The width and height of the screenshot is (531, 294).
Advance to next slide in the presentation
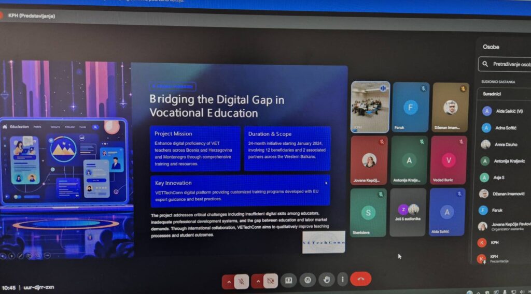pos(11,255)
